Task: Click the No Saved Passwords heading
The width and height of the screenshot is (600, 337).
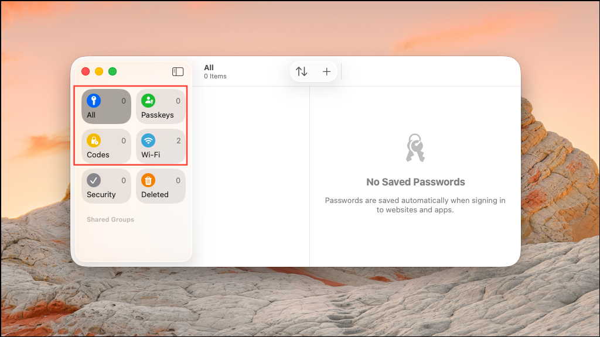Action: coord(415,182)
